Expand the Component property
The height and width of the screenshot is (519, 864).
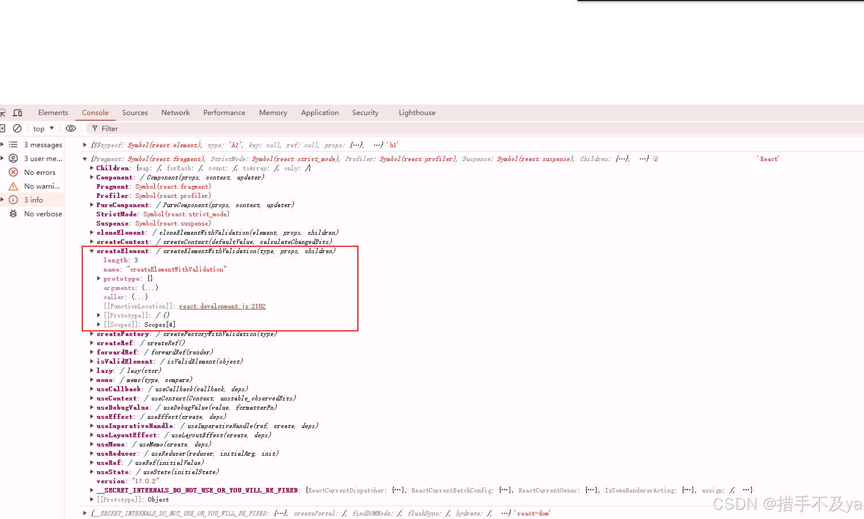(92, 177)
